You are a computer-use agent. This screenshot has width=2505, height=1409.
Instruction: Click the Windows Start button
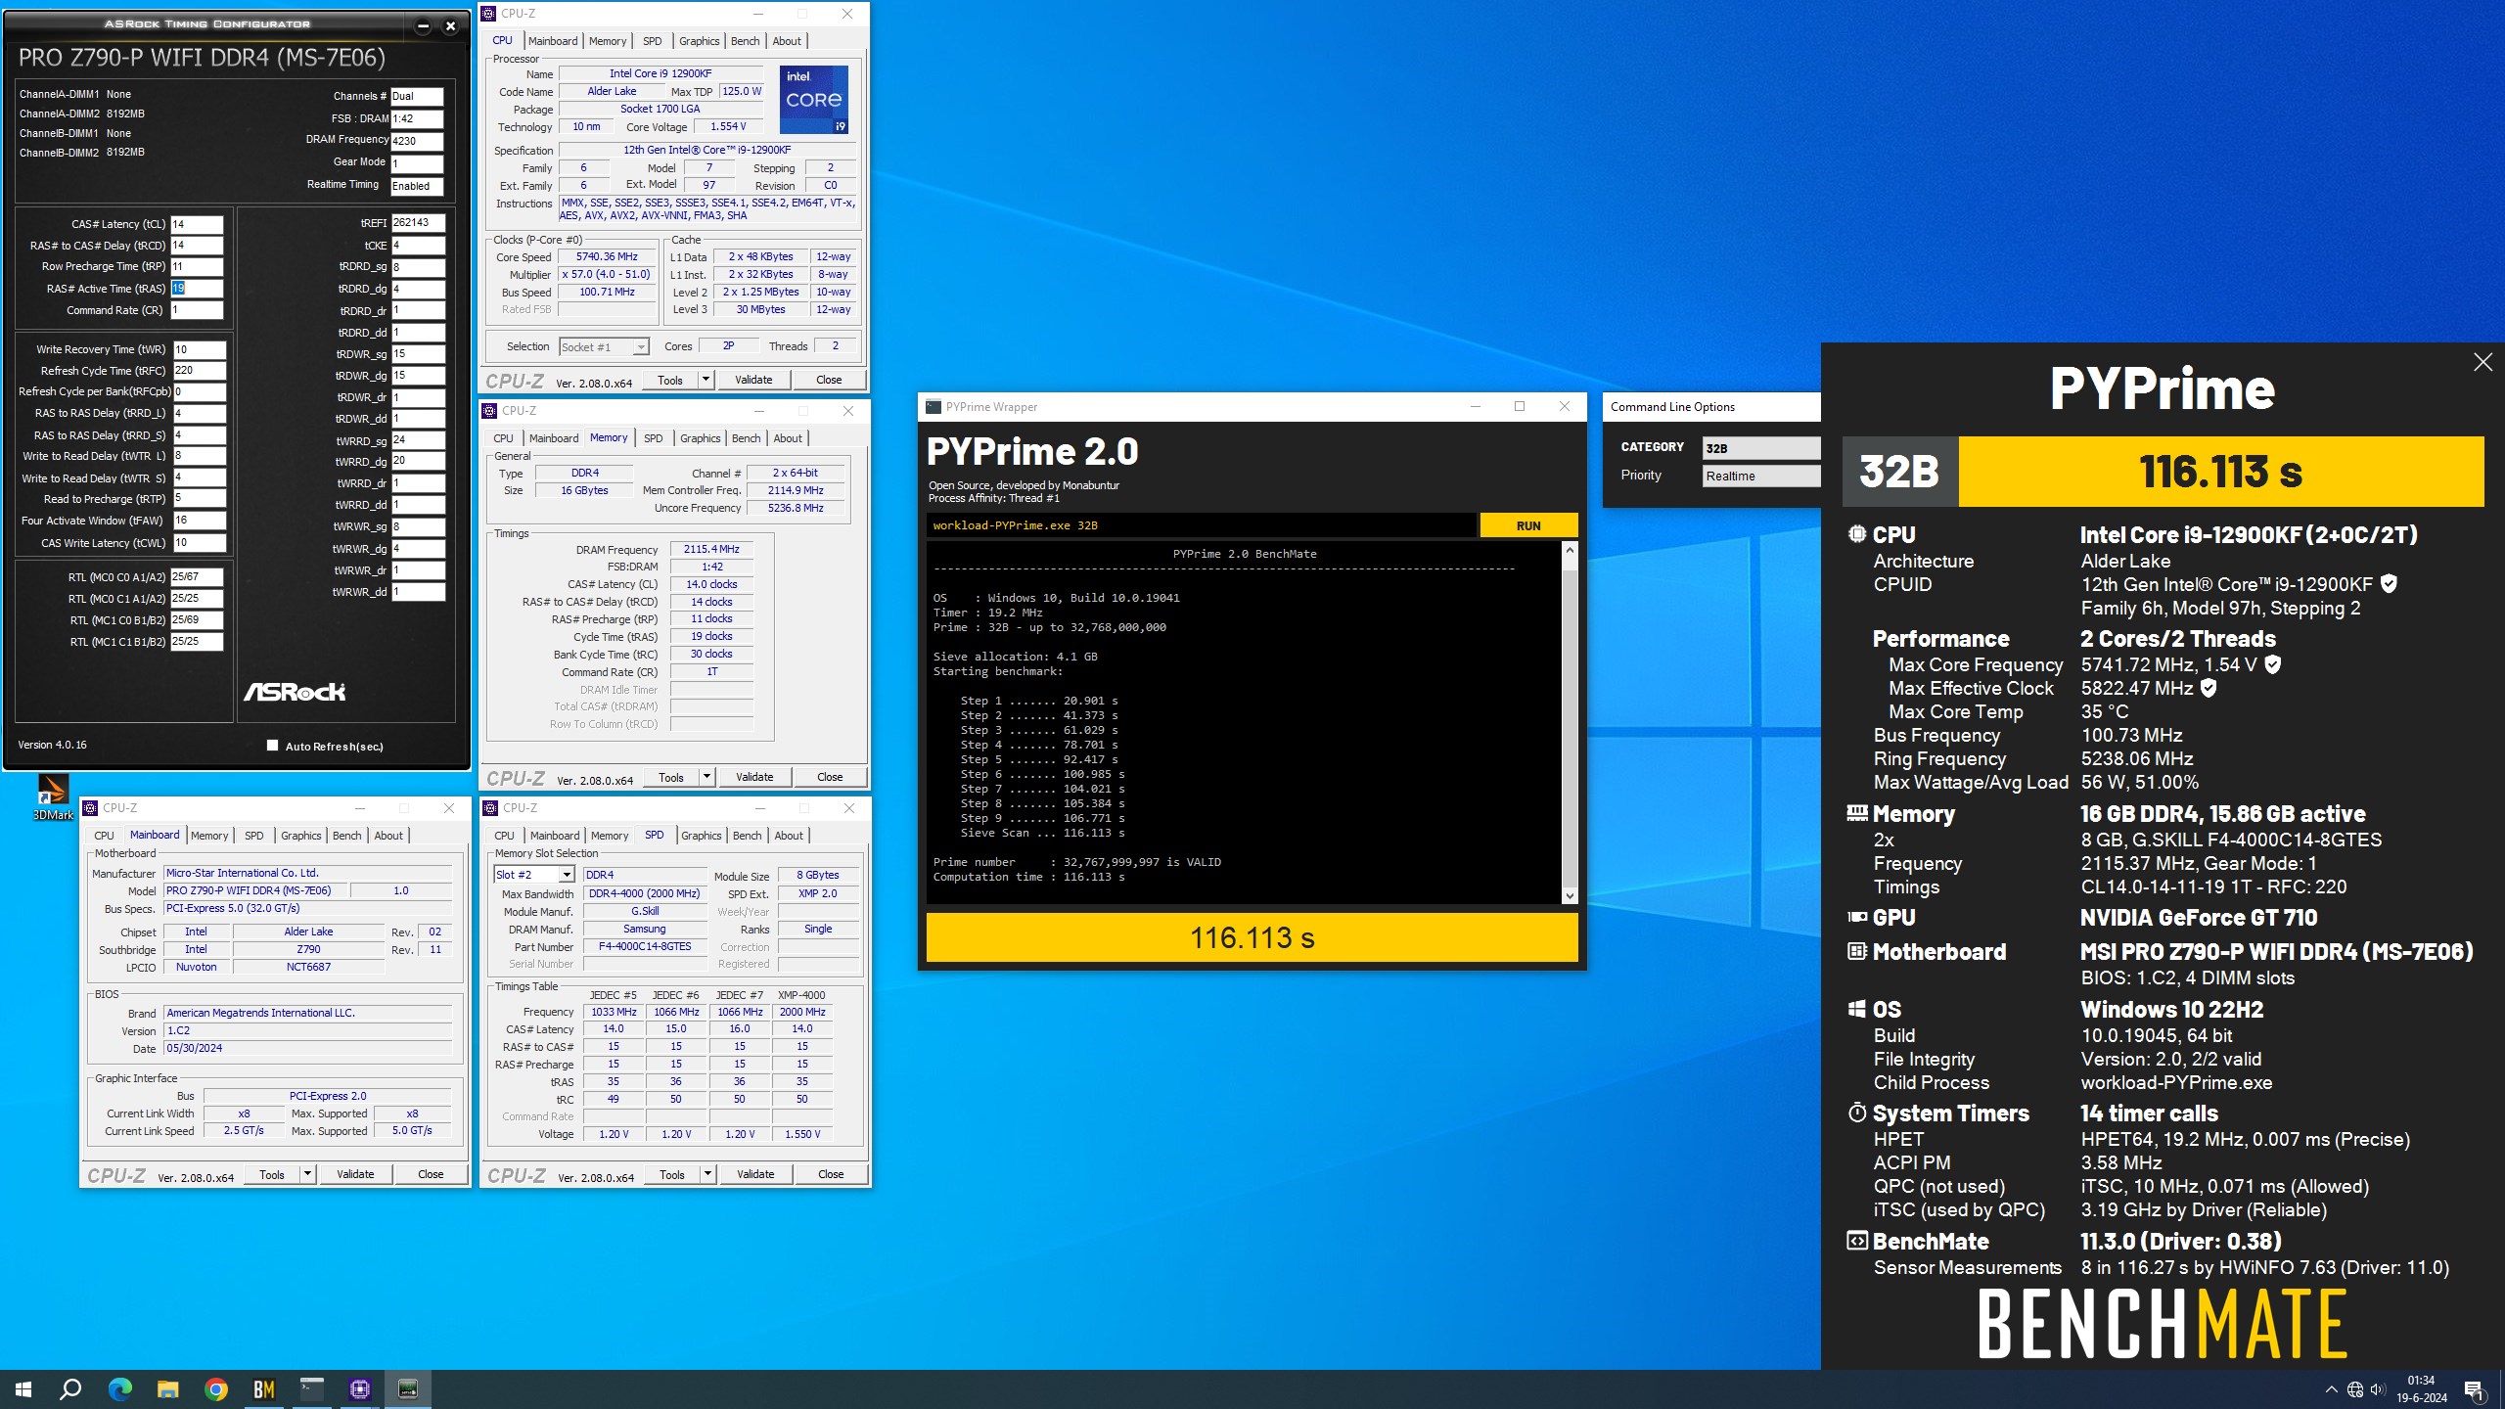(x=23, y=1388)
